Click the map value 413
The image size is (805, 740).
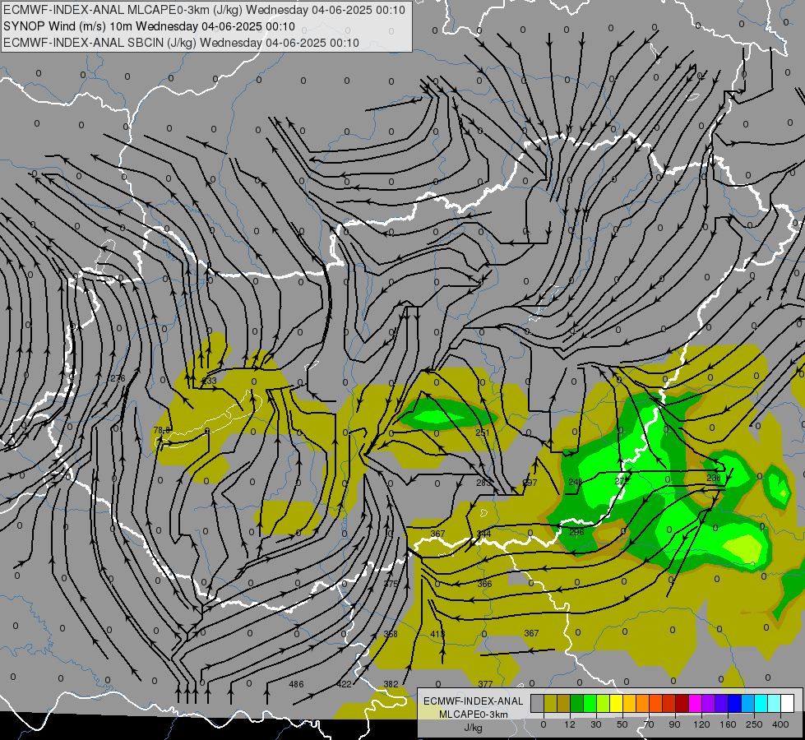click(x=437, y=634)
